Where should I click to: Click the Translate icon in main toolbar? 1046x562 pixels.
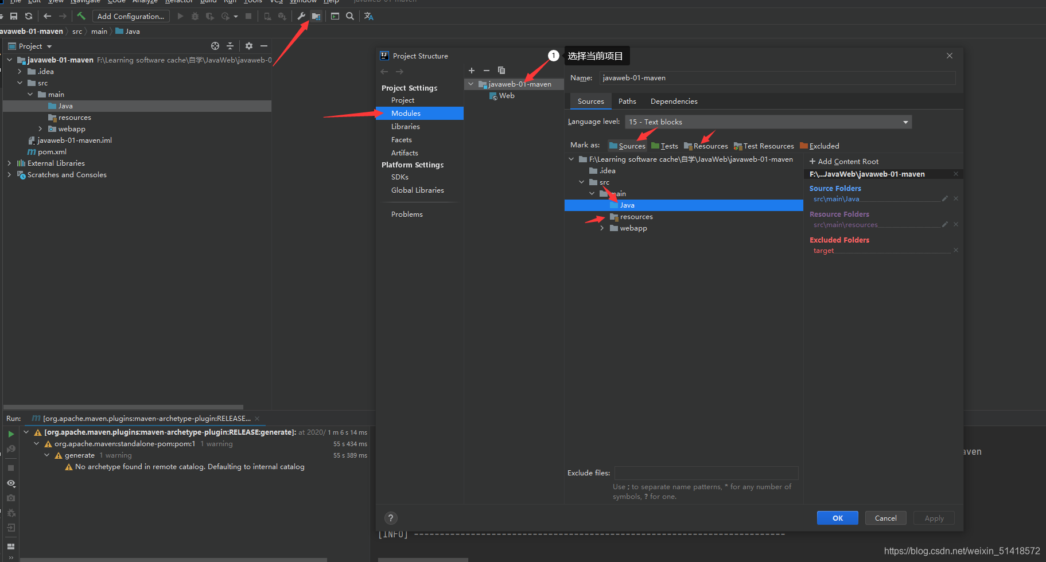click(x=369, y=16)
